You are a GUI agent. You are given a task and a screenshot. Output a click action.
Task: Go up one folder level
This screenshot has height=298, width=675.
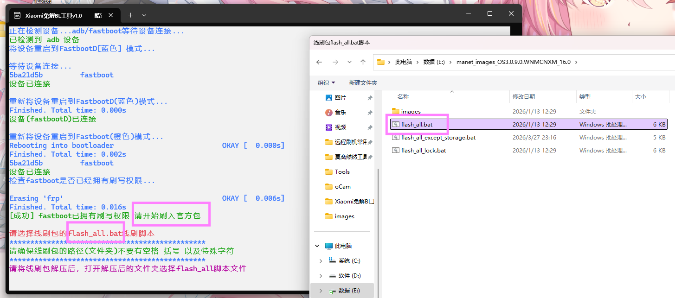(363, 62)
